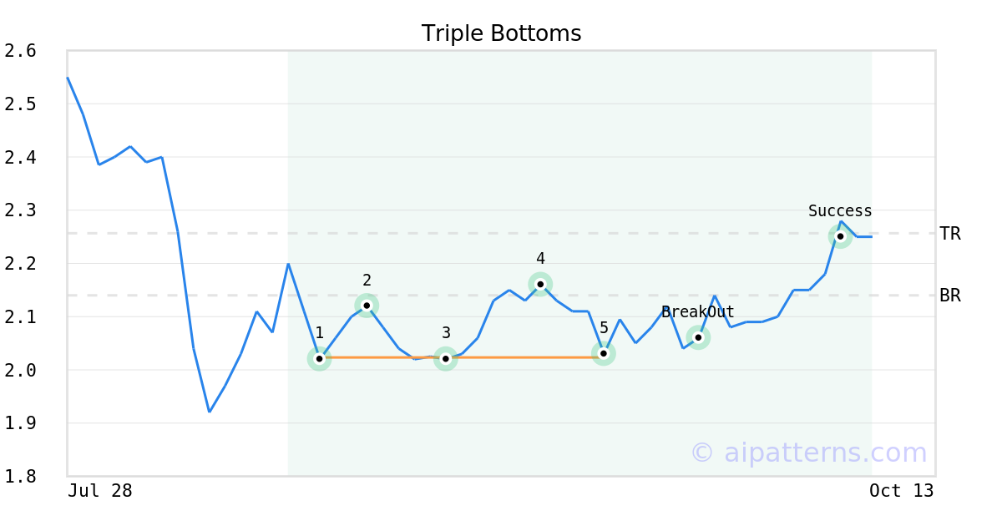Viewport: 1002px width, 526px height.
Task: Click the 1.8 y-axis label
Action: (21, 477)
